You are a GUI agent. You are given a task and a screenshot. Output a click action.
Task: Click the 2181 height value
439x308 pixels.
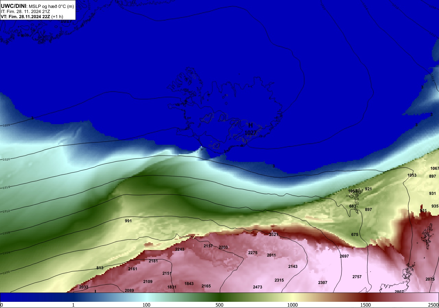click(153, 261)
